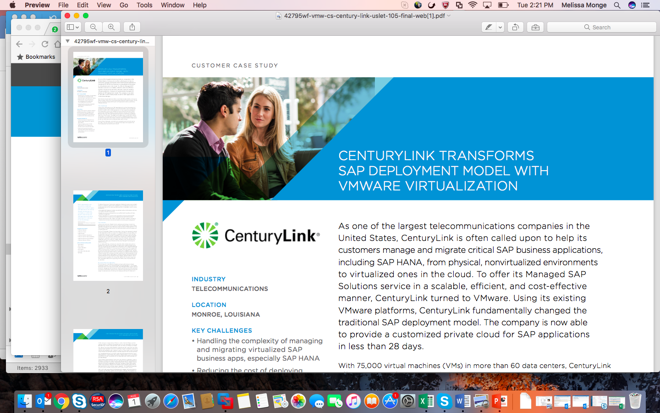Open App Store from the Dock
Viewport: 660px width, 413px height.
pos(390,401)
